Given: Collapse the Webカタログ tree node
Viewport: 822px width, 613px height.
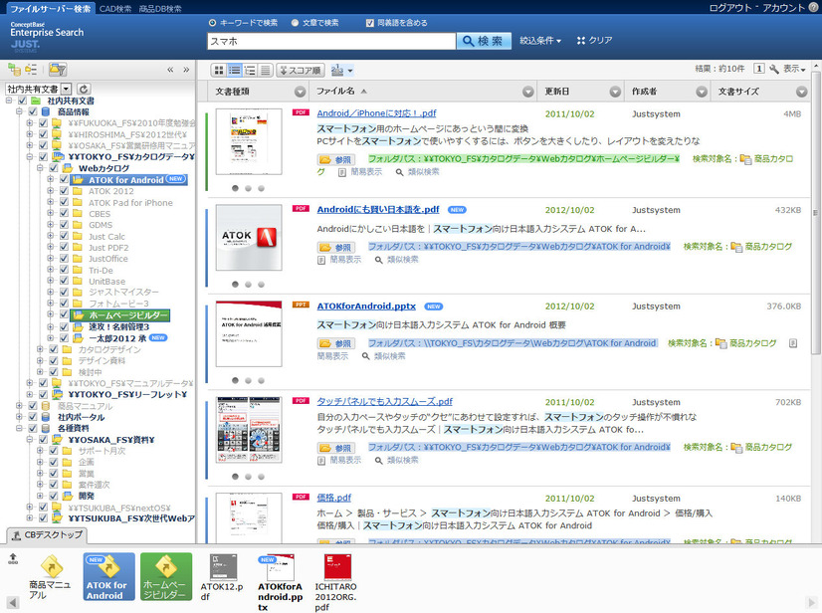Looking at the screenshot, I should [x=40, y=168].
